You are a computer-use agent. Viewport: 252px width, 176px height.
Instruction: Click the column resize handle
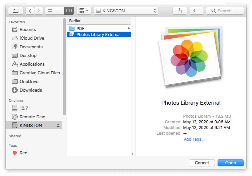pyautogui.click(x=133, y=154)
